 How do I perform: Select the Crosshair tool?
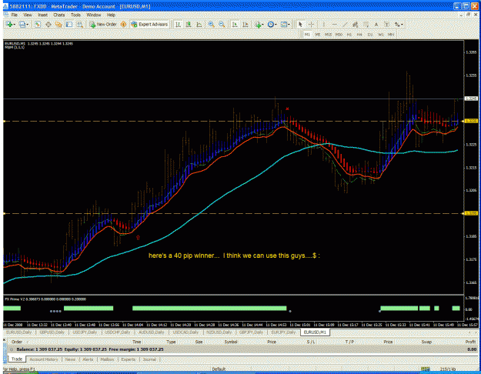coord(312,25)
